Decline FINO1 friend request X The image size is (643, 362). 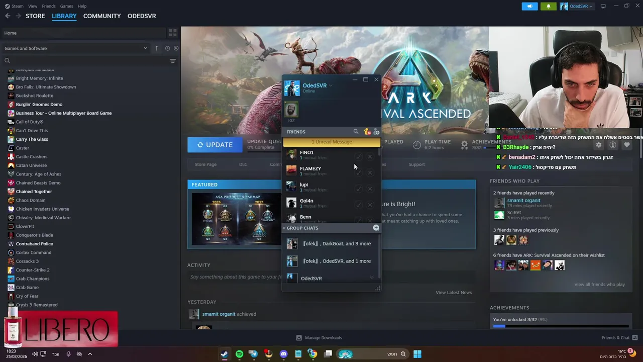coord(370,156)
